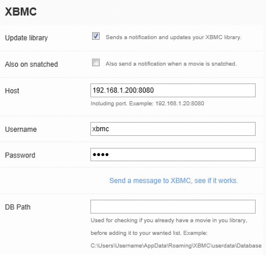Click the 'Also send a notification' description

[171, 64]
